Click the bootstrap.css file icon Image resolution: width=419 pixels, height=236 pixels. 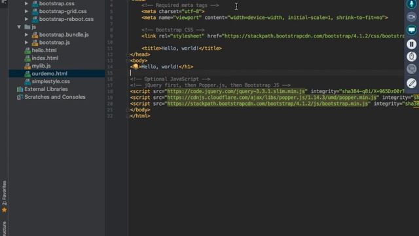(35, 4)
